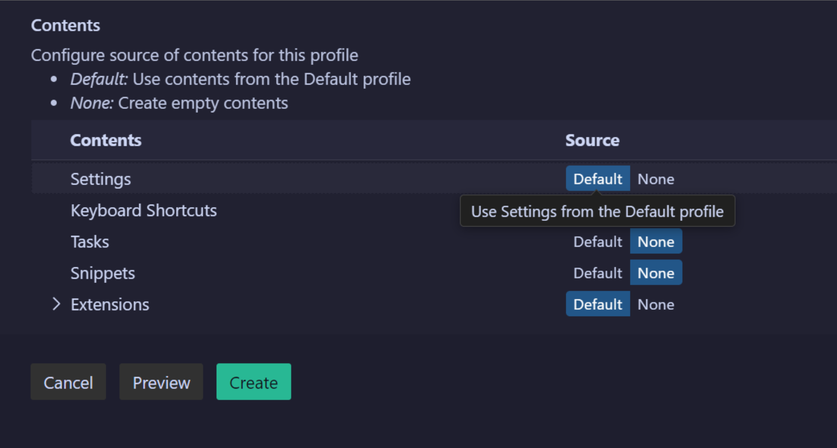Expand the Extensions row chevron
This screenshot has height=448, width=837.
(x=56, y=304)
